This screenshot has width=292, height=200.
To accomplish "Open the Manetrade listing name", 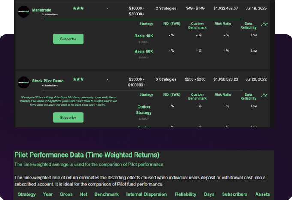I will [x=42, y=10].
